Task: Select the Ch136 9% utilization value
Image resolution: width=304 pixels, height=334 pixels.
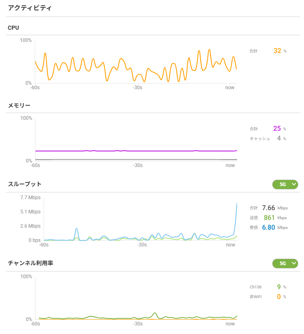Action: click(279, 287)
